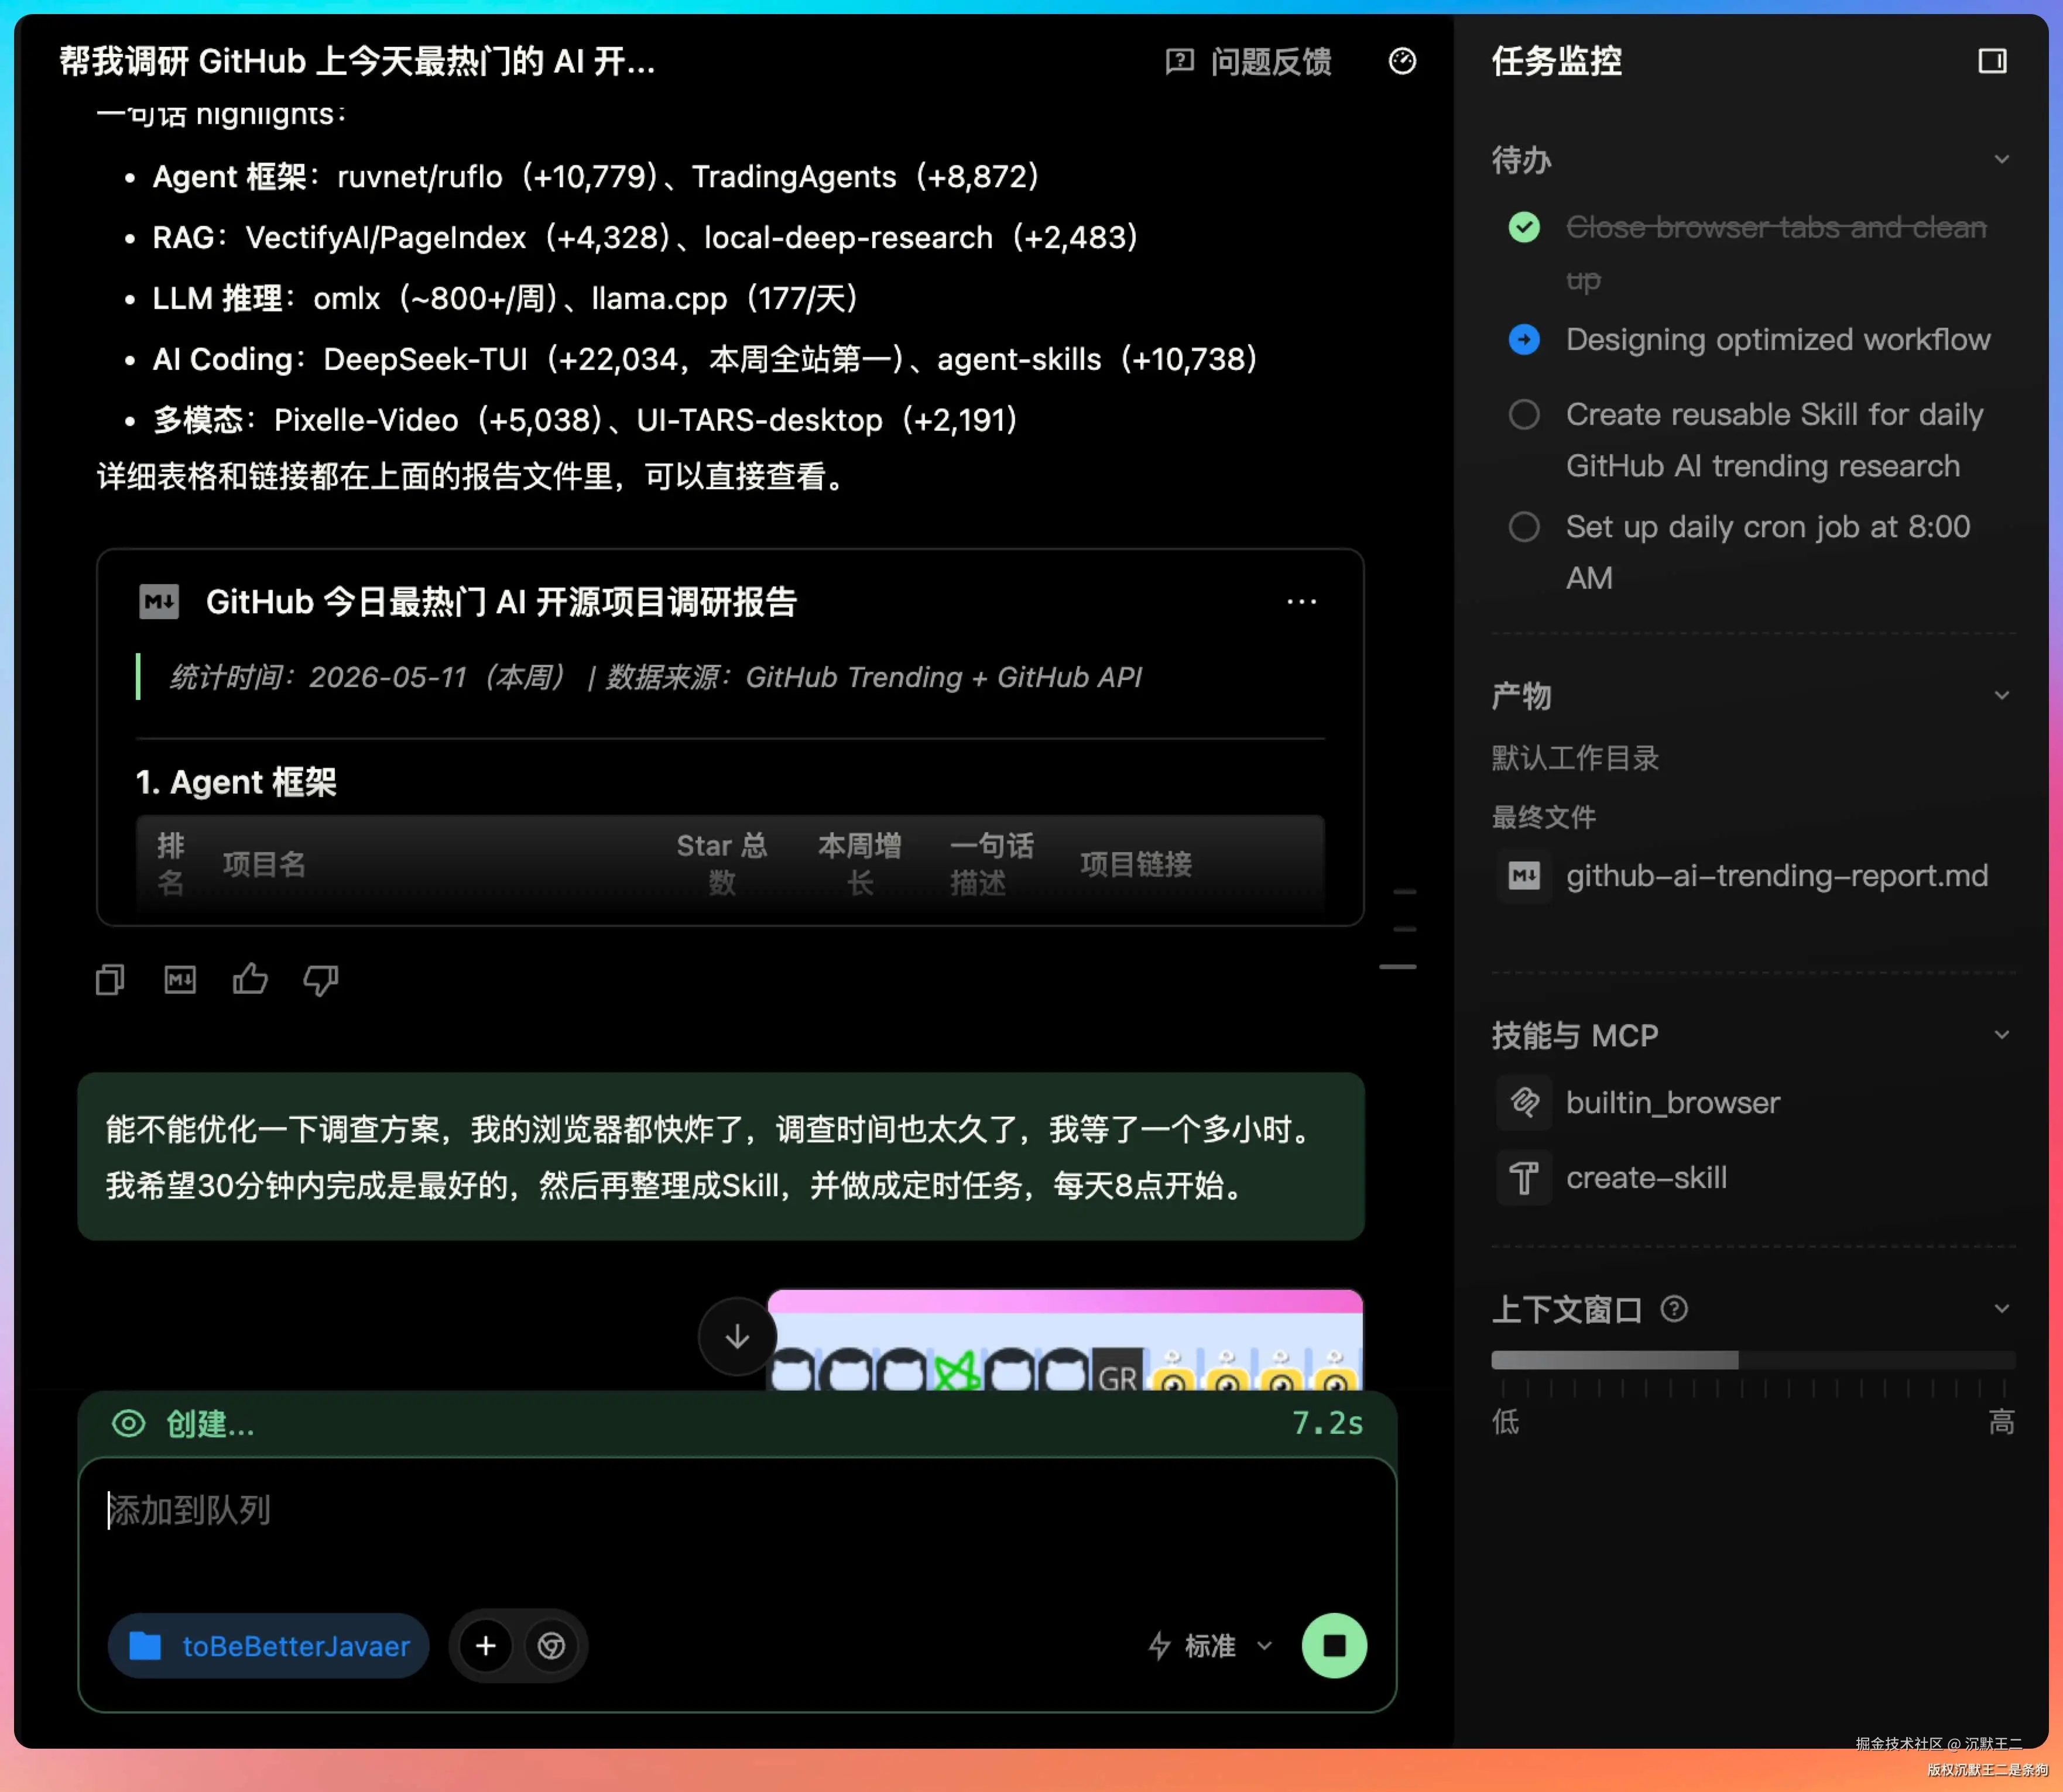Open the browser screenshot thumbnail
2063x1792 pixels.
point(1065,1341)
